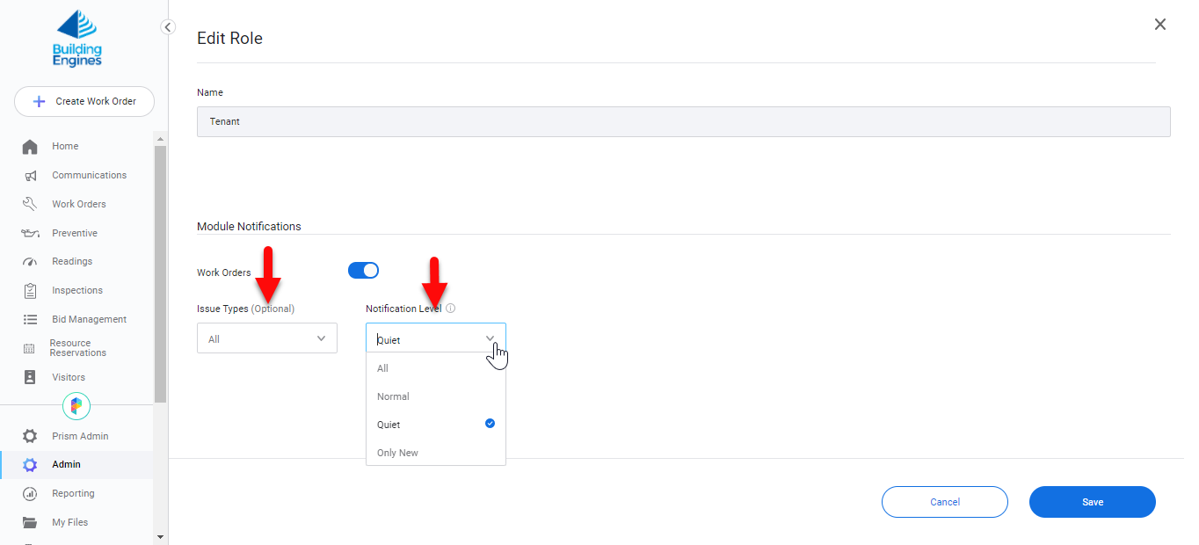Click the Notification Level info icon
Screen dimensions: 1199x545
450,309
